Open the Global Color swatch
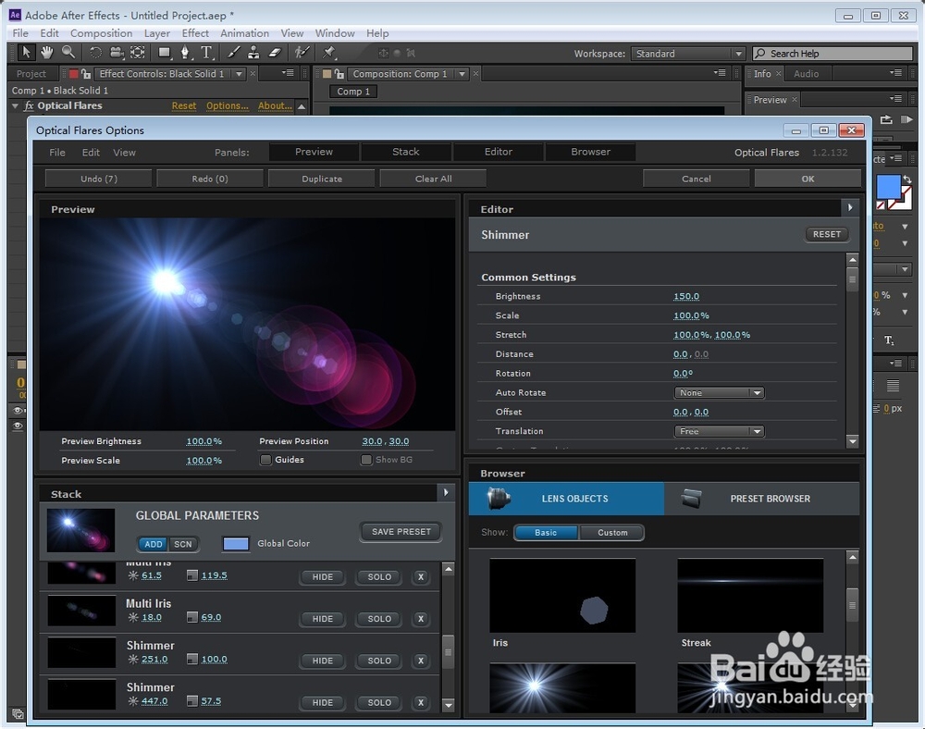Screen dimensions: 925x729 point(235,544)
